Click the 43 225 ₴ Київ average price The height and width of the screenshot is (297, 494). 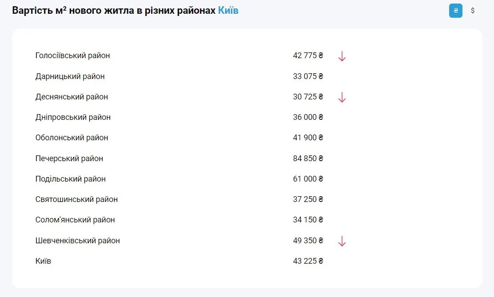(x=308, y=261)
